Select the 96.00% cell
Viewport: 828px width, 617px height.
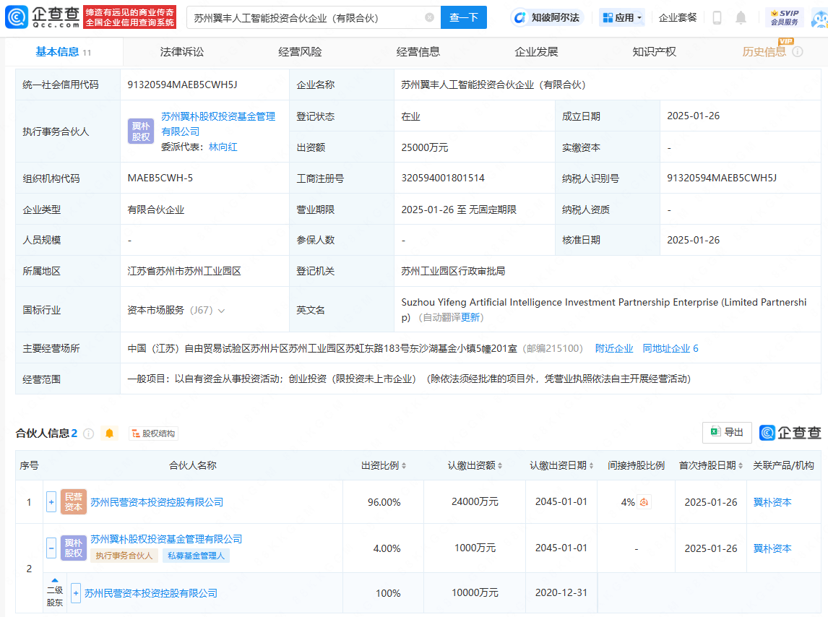[x=384, y=502]
